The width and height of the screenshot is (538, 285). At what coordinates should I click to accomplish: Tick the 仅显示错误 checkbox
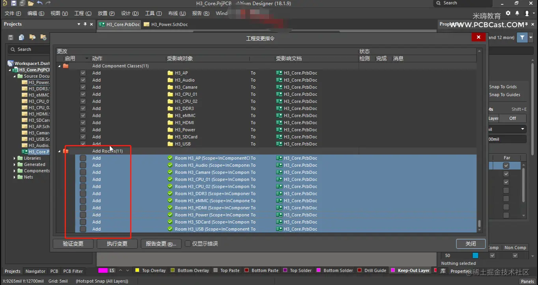pos(188,244)
